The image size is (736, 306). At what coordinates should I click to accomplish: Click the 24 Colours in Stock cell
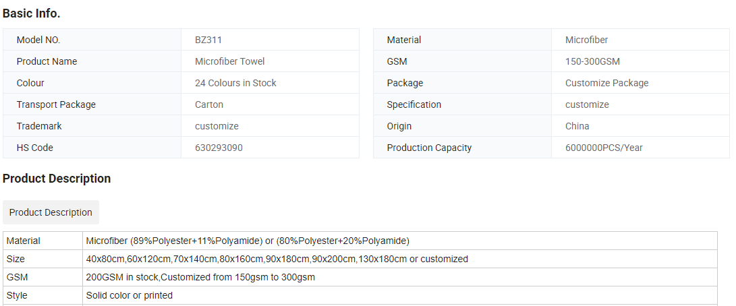(270, 83)
